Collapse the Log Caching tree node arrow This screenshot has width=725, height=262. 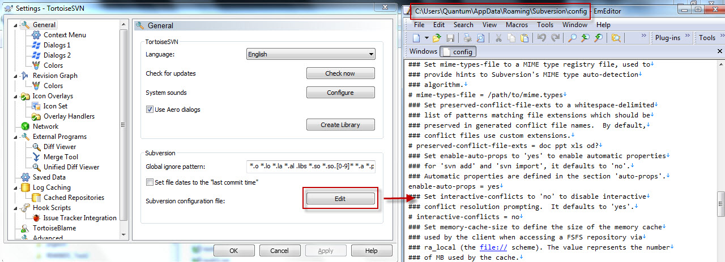(16, 187)
